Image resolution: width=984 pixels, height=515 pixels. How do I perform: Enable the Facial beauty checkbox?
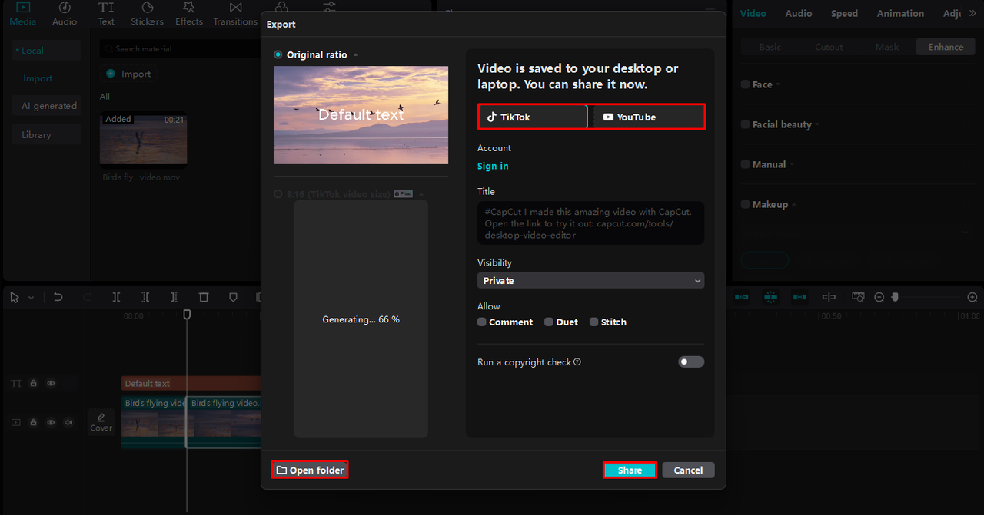746,124
